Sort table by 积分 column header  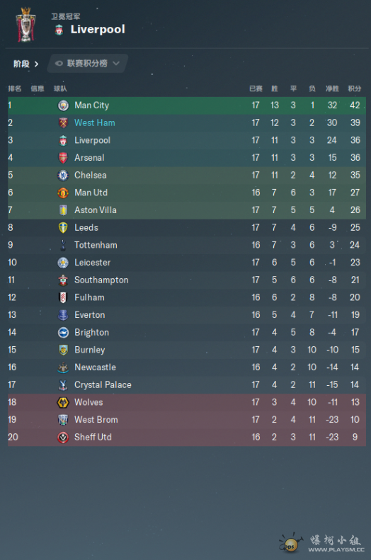(355, 88)
